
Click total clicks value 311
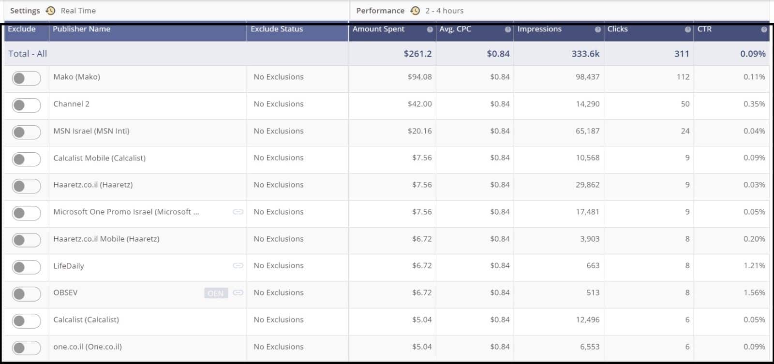682,54
